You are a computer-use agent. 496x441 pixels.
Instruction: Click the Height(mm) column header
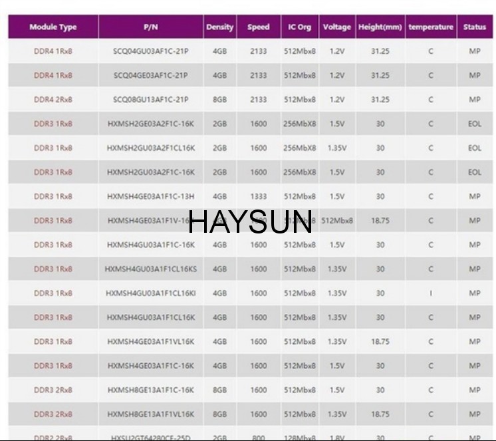[380, 27]
